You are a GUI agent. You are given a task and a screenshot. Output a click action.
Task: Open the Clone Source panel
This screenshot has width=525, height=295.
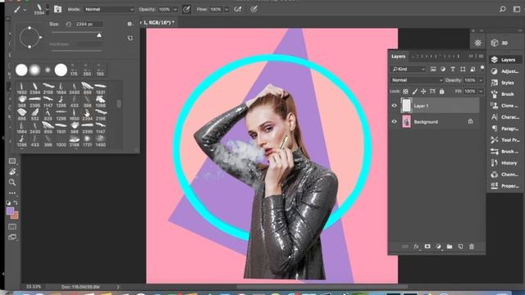point(505,106)
